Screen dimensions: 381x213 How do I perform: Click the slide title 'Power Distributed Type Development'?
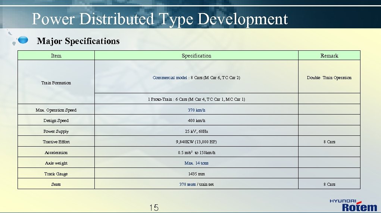(x=160, y=19)
